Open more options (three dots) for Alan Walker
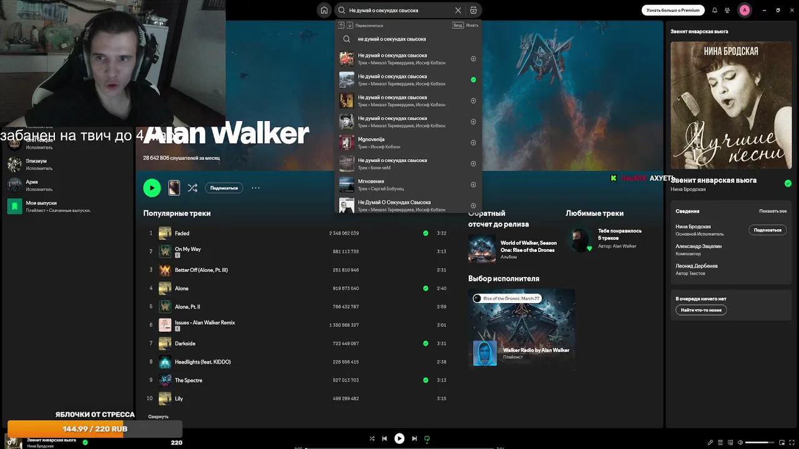This screenshot has width=799, height=449. click(255, 188)
